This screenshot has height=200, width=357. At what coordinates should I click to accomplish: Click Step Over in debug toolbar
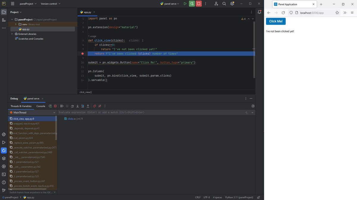point(72,106)
